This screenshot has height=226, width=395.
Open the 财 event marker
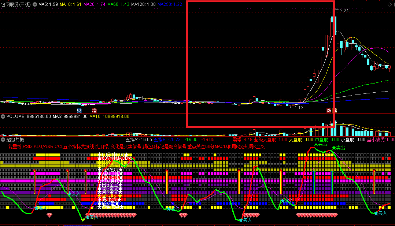pos(79,110)
